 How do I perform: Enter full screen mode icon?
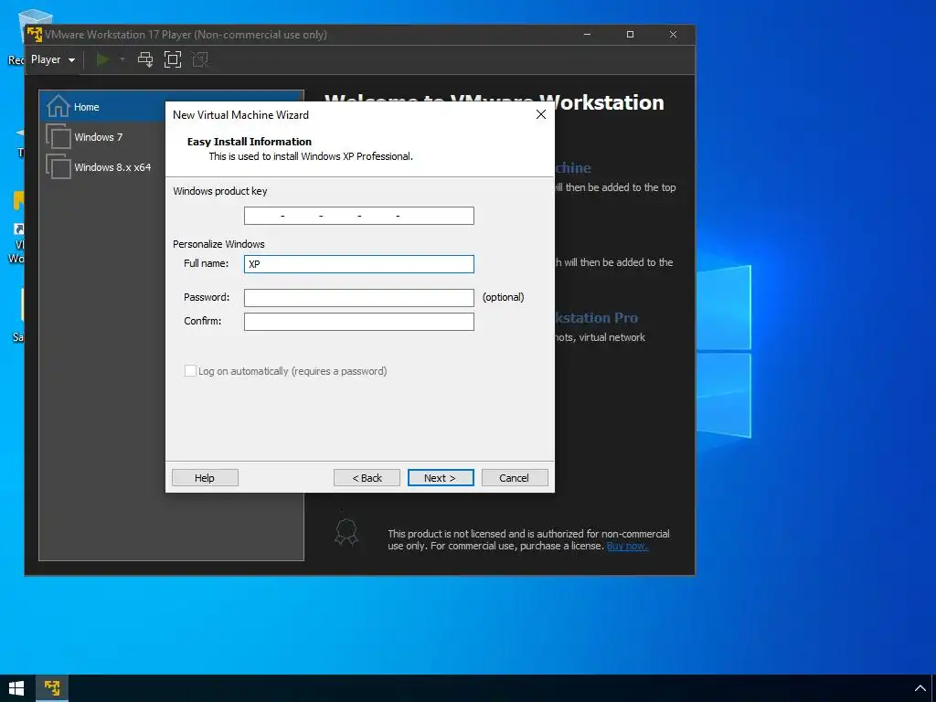click(173, 59)
